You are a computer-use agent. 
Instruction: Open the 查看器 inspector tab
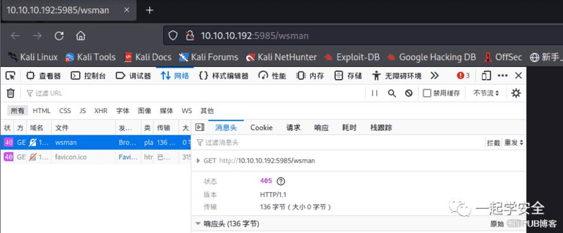point(44,76)
